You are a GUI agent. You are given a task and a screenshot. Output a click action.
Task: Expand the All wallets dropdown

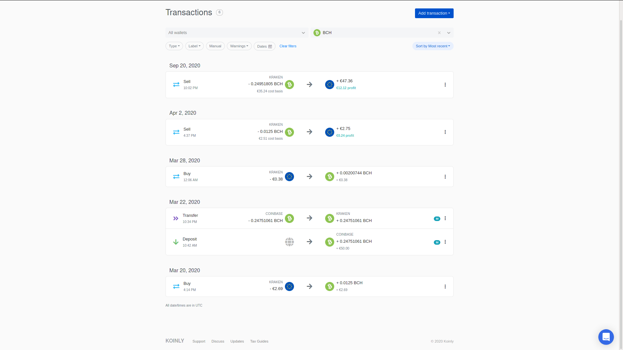point(237,33)
